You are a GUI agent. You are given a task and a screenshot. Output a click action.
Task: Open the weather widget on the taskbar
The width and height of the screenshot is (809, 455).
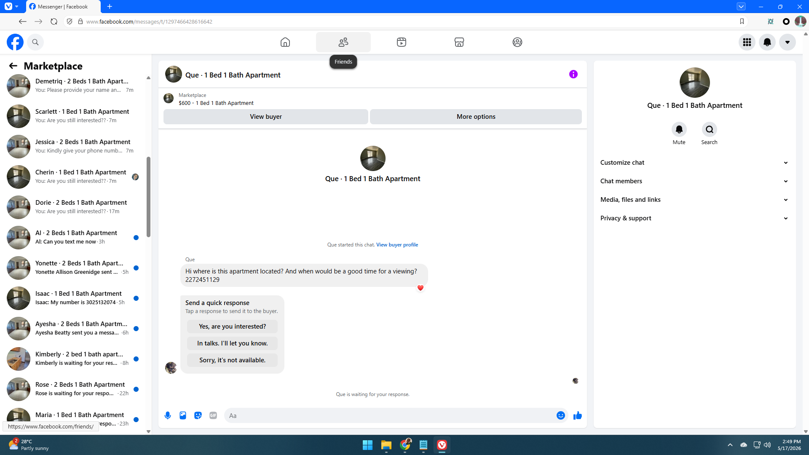pyautogui.click(x=29, y=445)
